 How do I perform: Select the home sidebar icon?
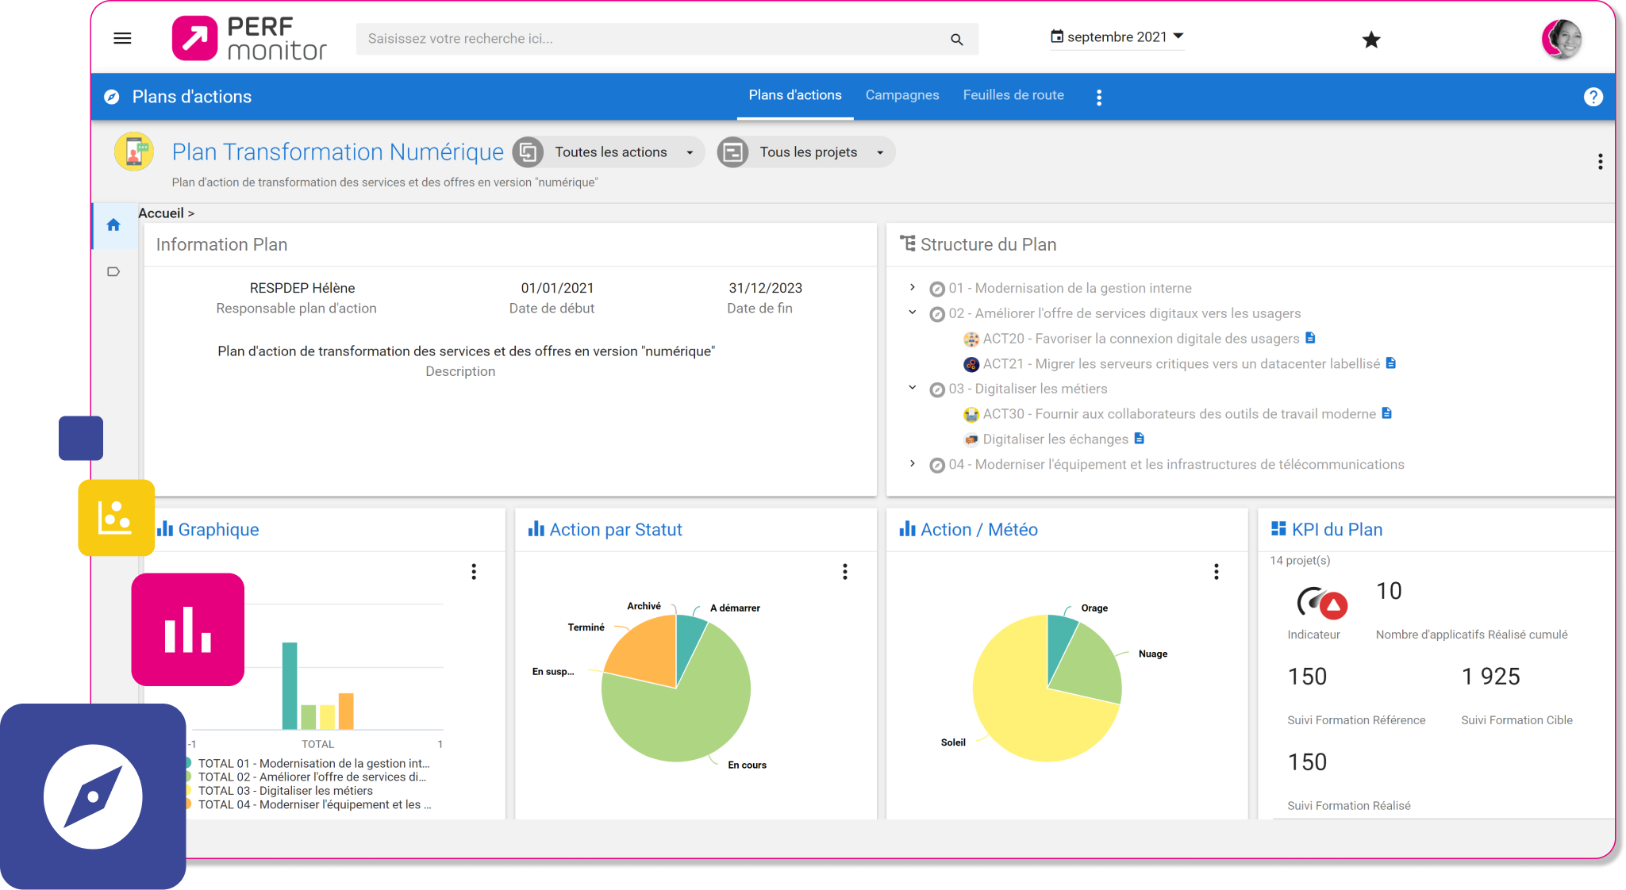click(x=113, y=225)
